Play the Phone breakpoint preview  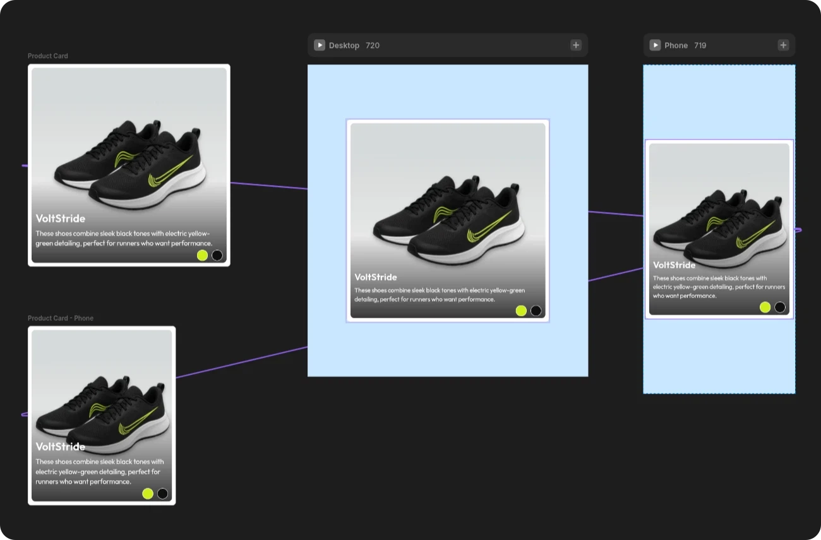[x=656, y=45]
